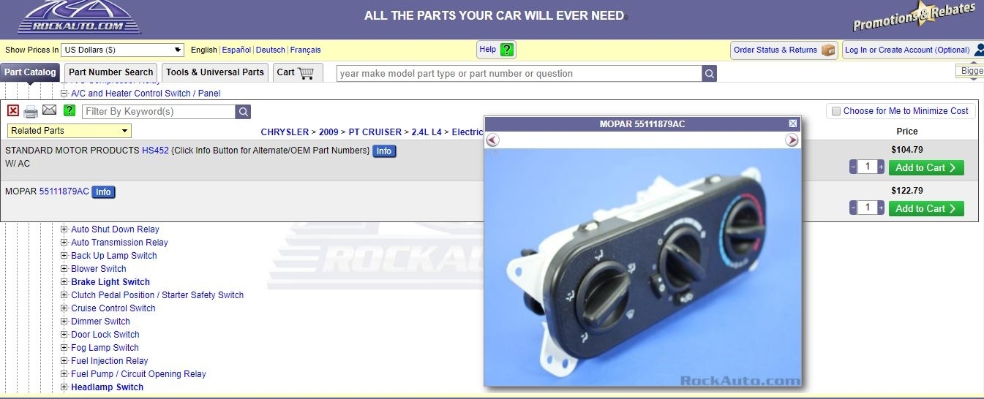Click the 2.4L L4 breadcrumb link
The width and height of the screenshot is (984, 399).
pyautogui.click(x=427, y=132)
